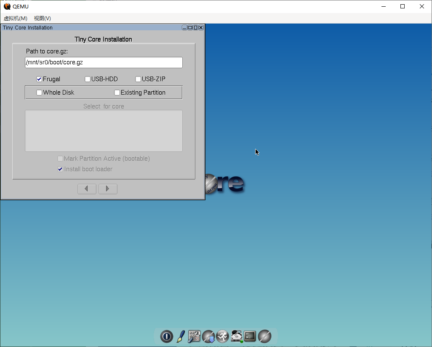Viewport: 432px width, 347px height.
Task: Select the Whole Disk option
Action: tap(39, 93)
